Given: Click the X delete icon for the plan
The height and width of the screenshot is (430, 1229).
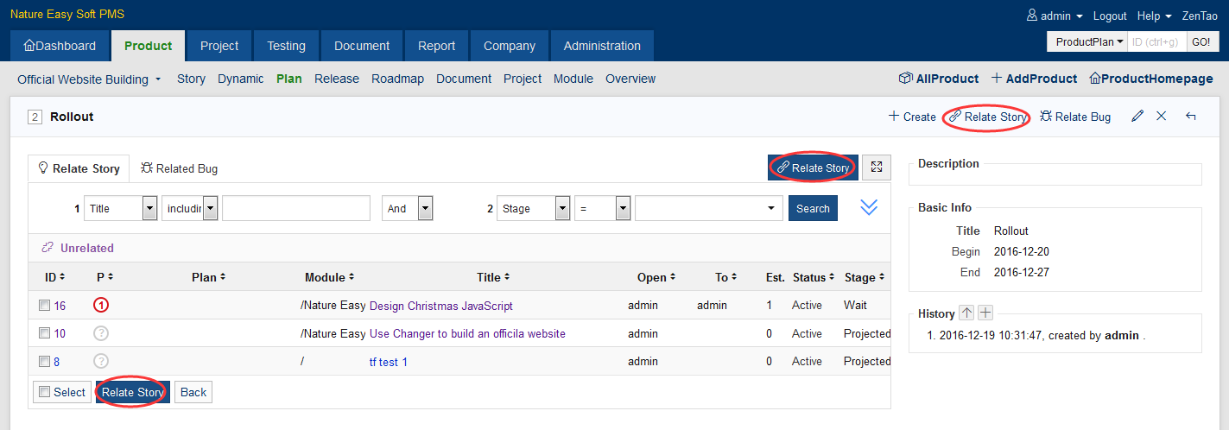Looking at the screenshot, I should (1162, 117).
